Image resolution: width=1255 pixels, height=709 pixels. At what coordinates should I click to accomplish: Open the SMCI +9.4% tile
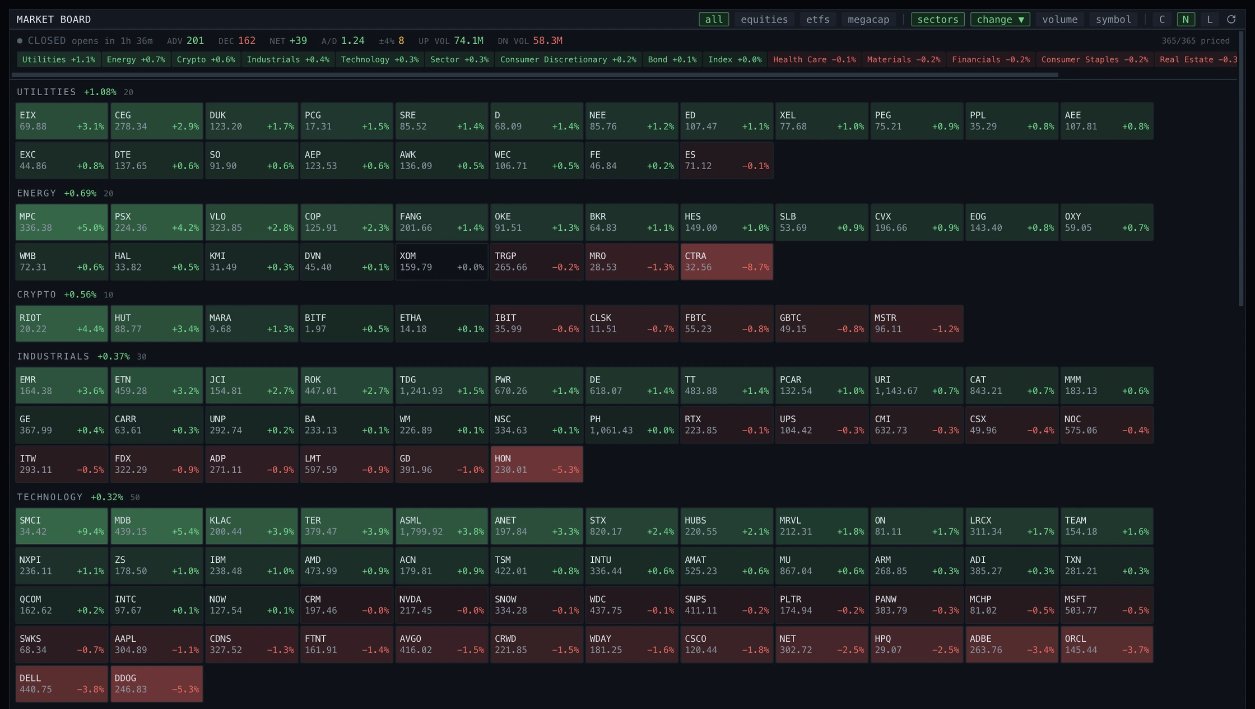(x=62, y=526)
